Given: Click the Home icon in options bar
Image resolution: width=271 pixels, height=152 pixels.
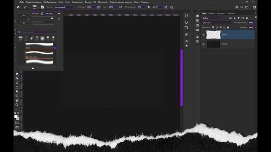Looking at the screenshot, I should point(18,7).
